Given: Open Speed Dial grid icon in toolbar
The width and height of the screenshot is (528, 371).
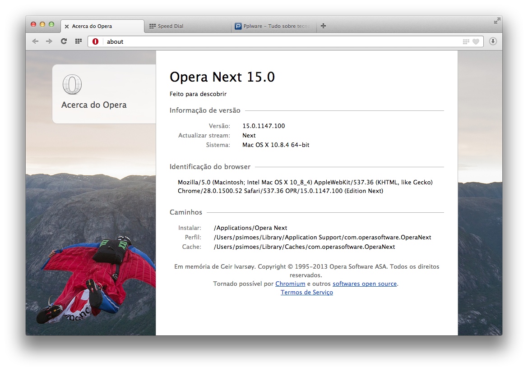Looking at the screenshot, I should point(79,41).
